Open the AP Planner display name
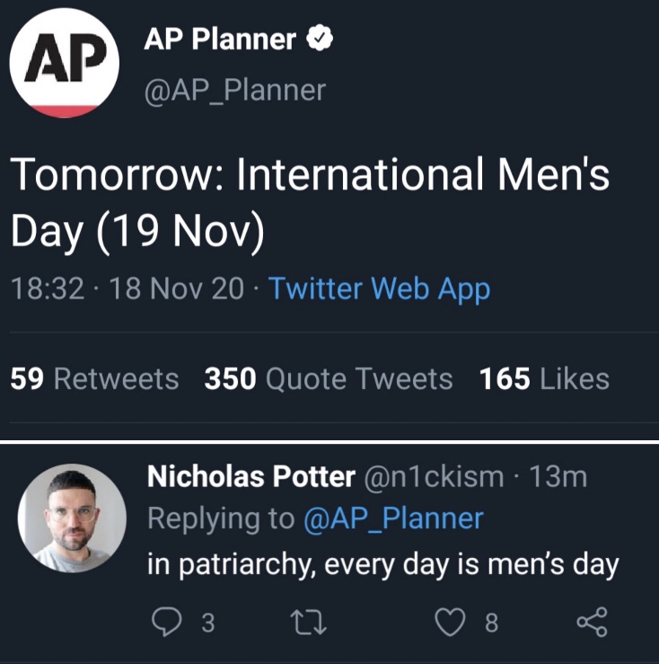659x664 pixels. coord(220,40)
